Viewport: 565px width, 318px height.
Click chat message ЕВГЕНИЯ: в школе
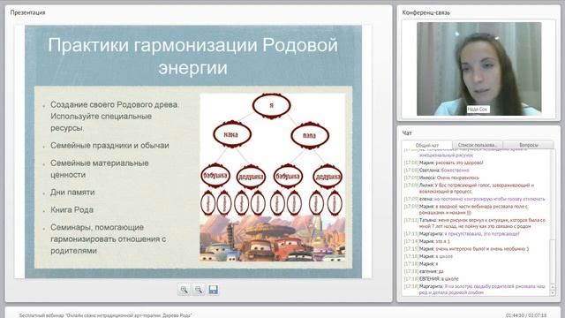click(432, 279)
